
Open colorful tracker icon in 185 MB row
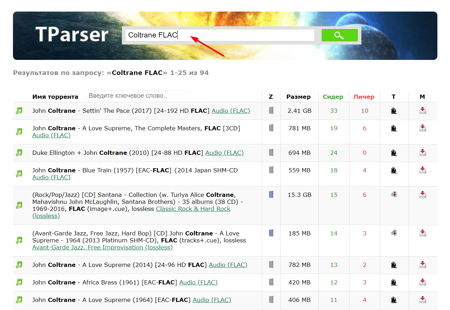point(394,233)
